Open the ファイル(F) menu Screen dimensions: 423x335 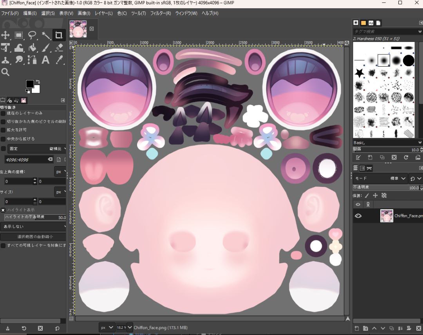(10, 13)
